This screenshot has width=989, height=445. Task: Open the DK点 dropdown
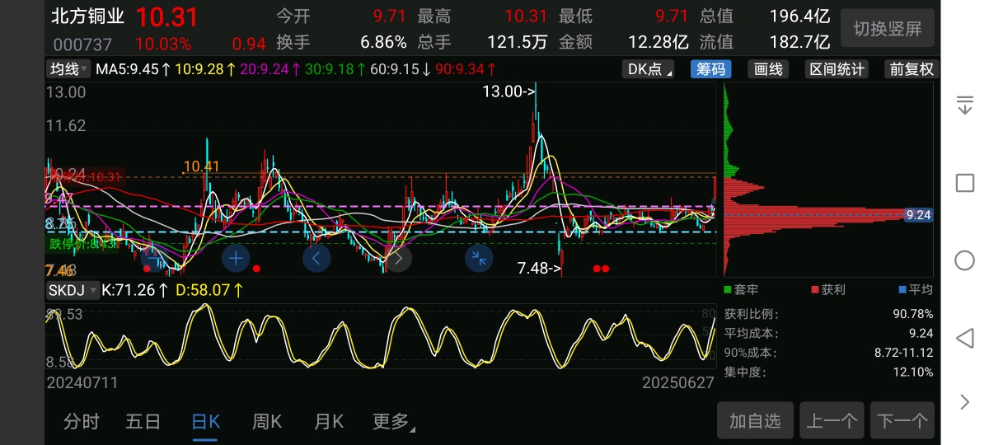[x=648, y=69]
